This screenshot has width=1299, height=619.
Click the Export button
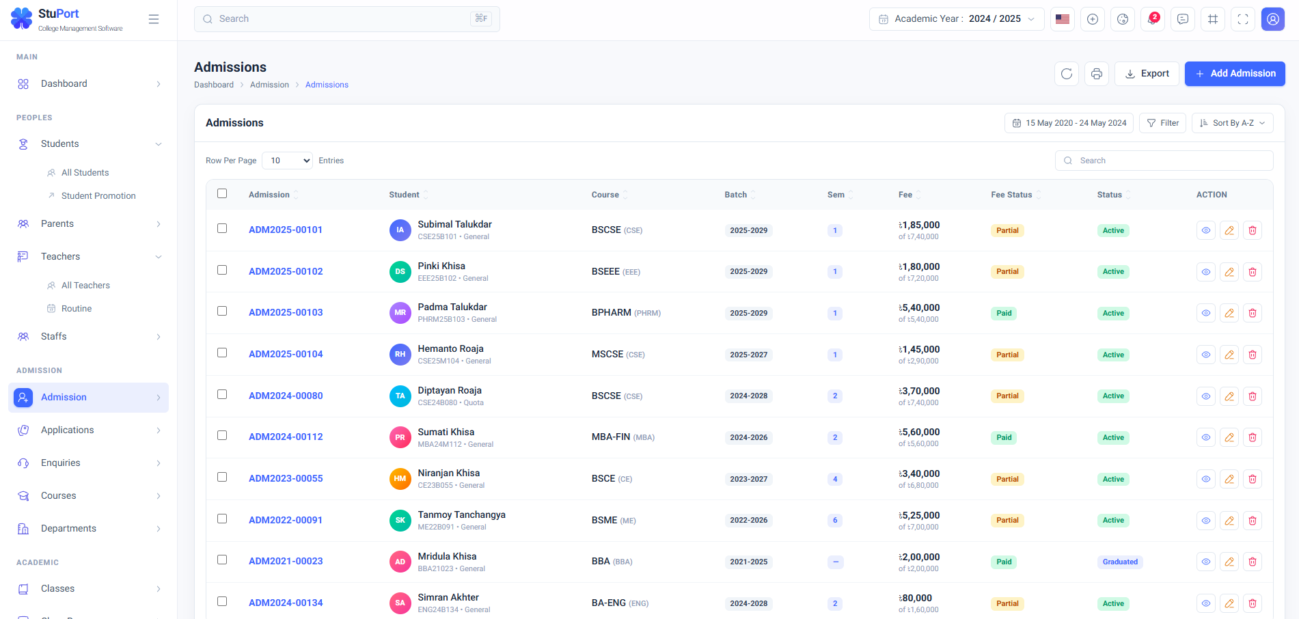(1147, 74)
